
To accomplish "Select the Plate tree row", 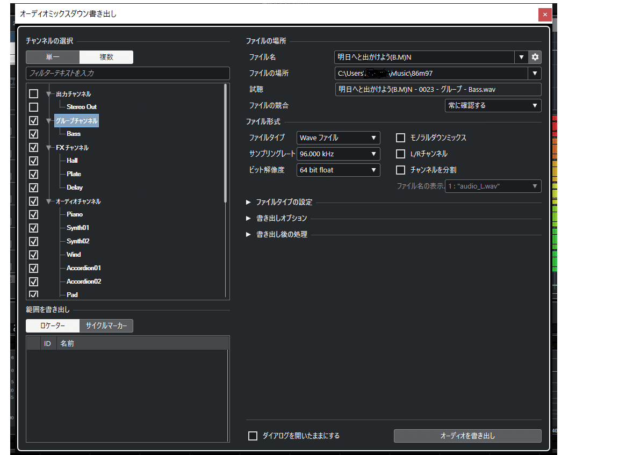I will (x=74, y=174).
